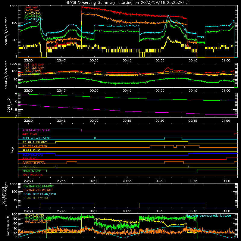Select the ATTENUATOR_STATE flag label
241x241 pixels.
(36, 130)
